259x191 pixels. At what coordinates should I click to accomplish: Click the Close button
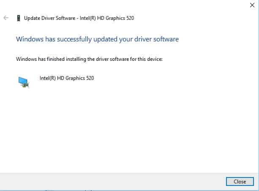click(240, 181)
